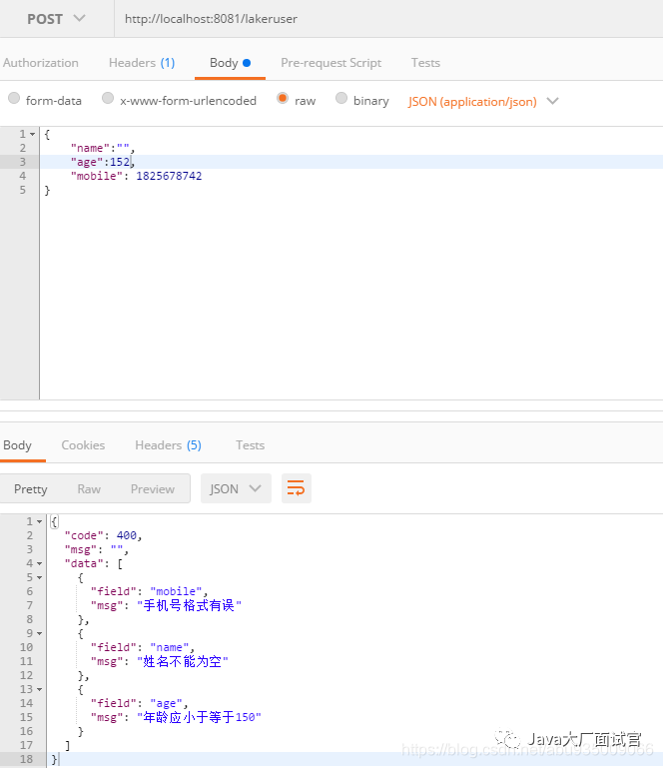
Task: Choose the binary body type radio
Action: click(341, 99)
